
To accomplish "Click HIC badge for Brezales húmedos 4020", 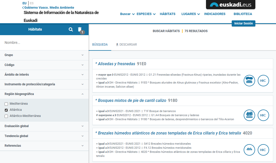I will 263,150.
